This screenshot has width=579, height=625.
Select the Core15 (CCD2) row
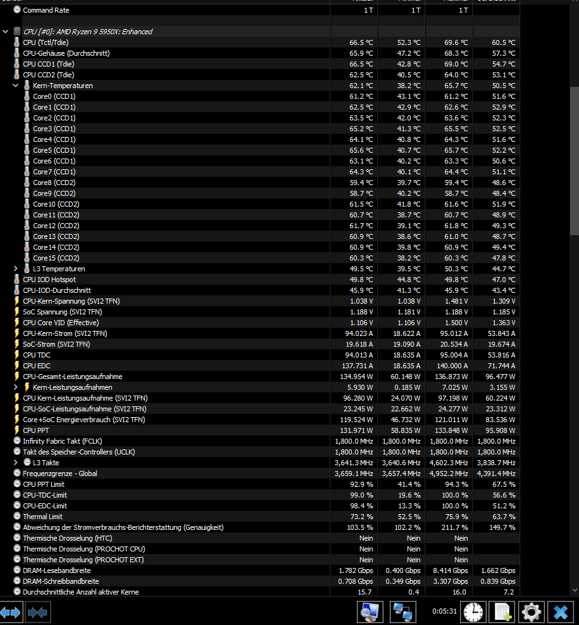pos(260,258)
